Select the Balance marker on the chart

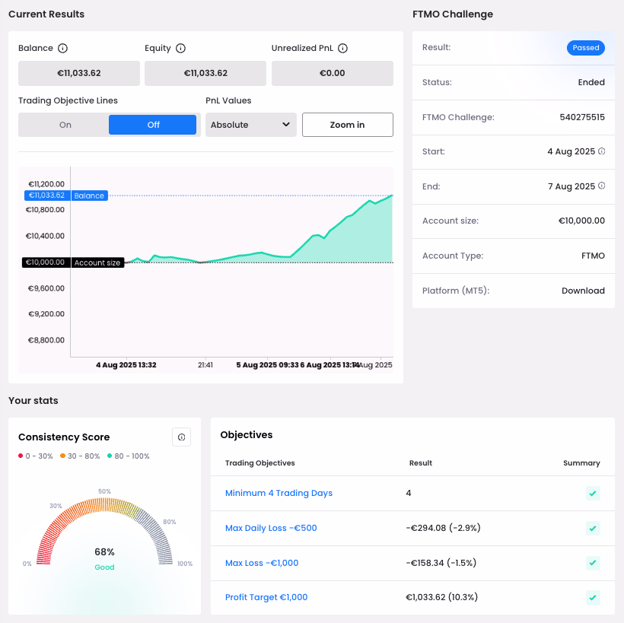click(66, 195)
